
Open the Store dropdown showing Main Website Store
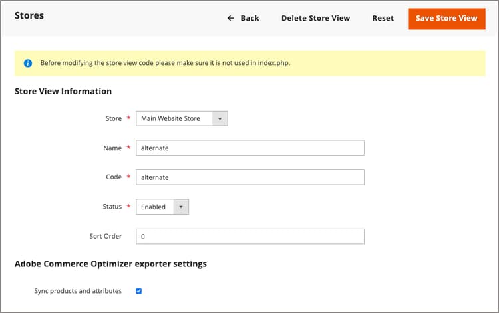point(182,118)
